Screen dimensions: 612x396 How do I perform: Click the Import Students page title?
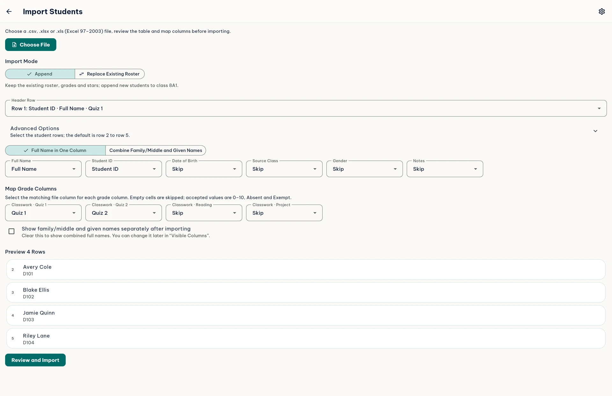pyautogui.click(x=53, y=11)
